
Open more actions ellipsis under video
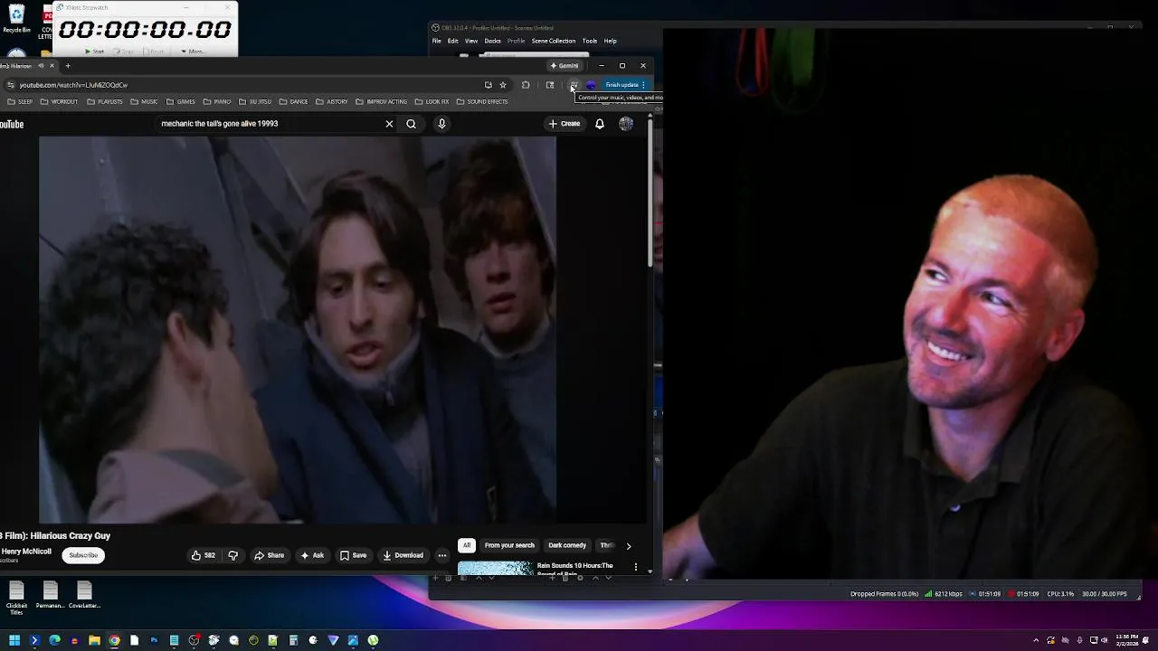tap(441, 555)
